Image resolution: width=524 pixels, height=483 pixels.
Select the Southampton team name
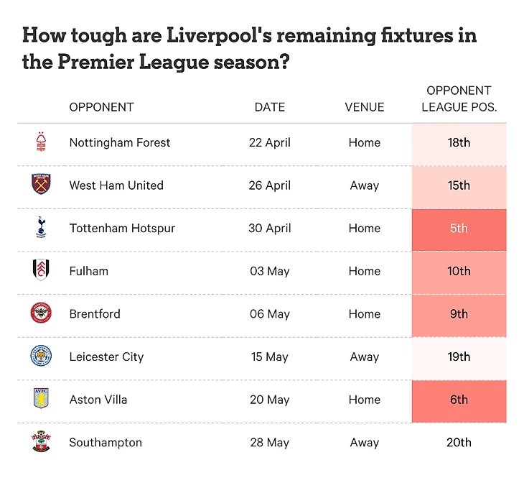click(106, 443)
